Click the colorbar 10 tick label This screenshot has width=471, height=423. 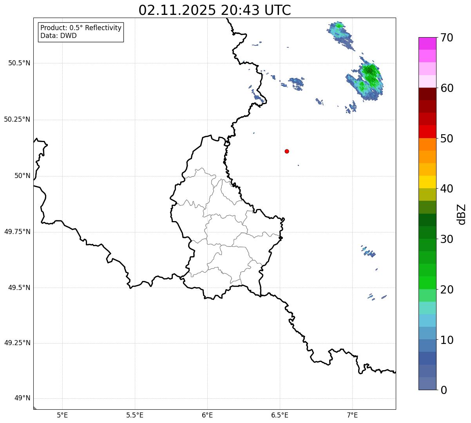point(447,340)
